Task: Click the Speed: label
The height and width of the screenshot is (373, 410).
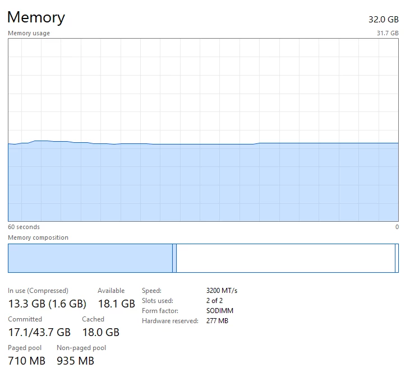Action: tap(151, 291)
